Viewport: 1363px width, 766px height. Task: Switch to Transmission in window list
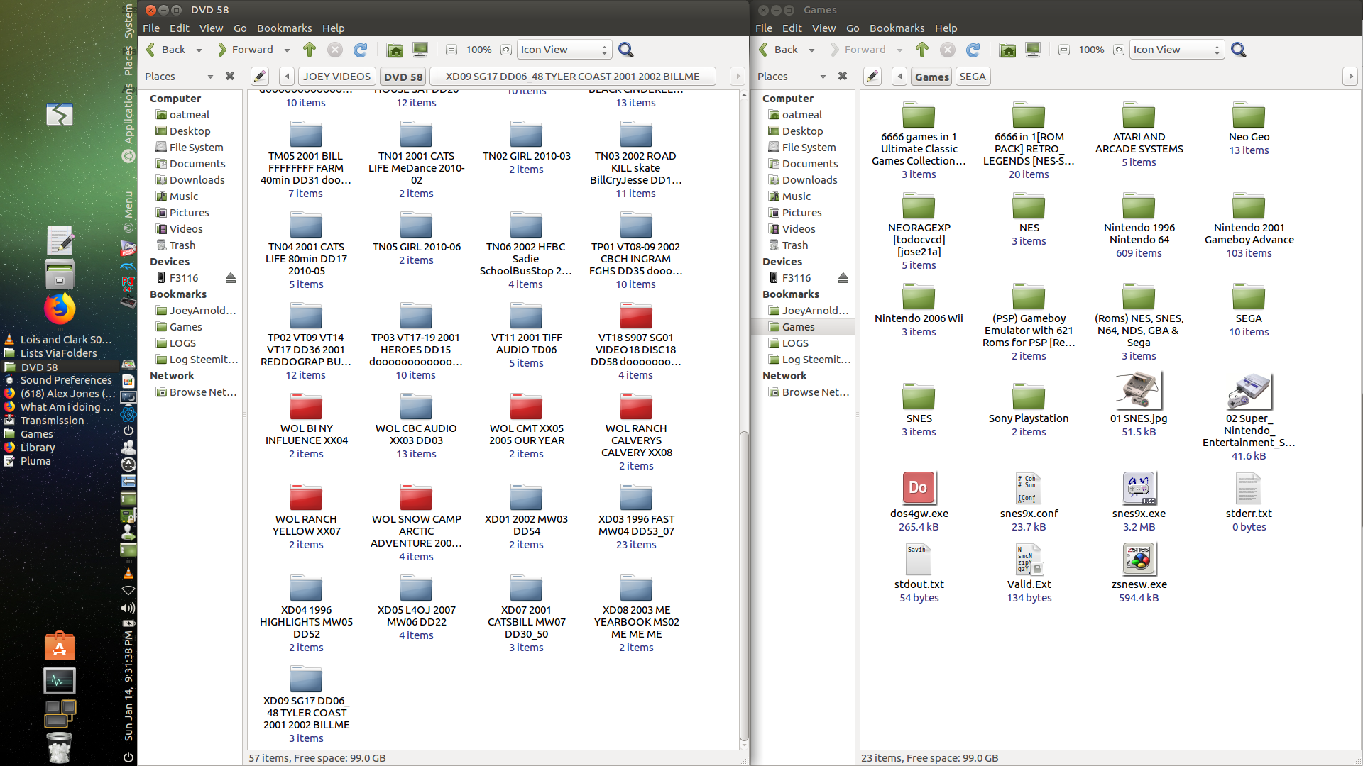click(52, 421)
